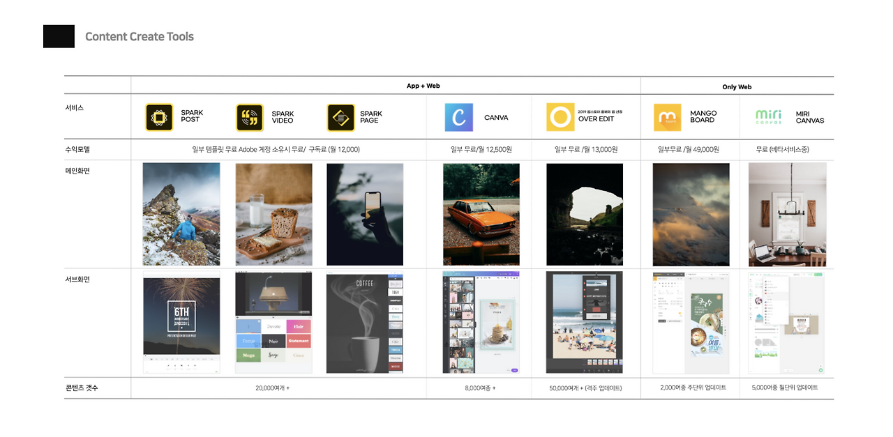The width and height of the screenshot is (893, 437).
Task: Open the Mango Board editor screenshot
Action: tap(691, 323)
